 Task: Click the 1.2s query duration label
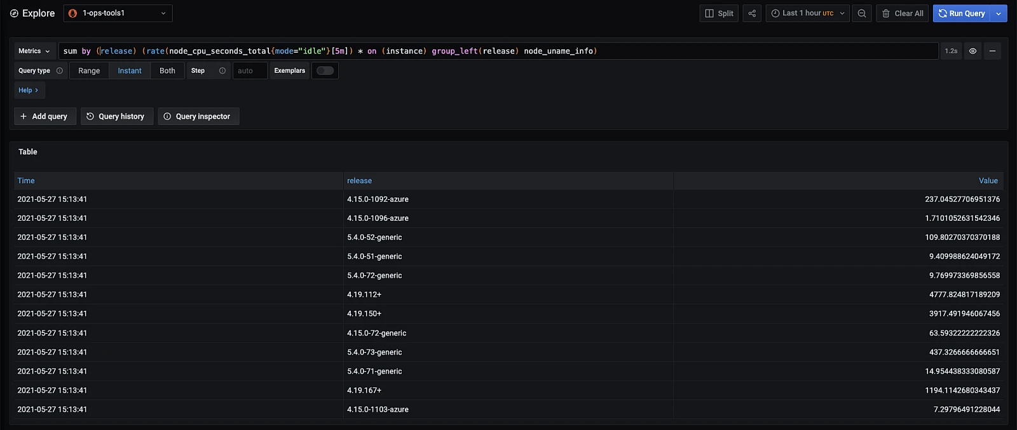(951, 51)
